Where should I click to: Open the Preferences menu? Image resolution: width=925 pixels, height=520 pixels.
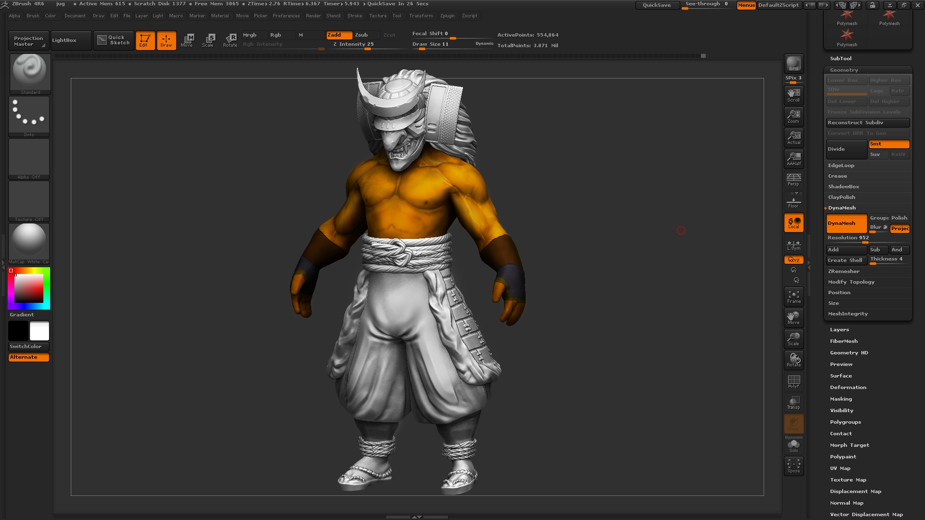286,16
